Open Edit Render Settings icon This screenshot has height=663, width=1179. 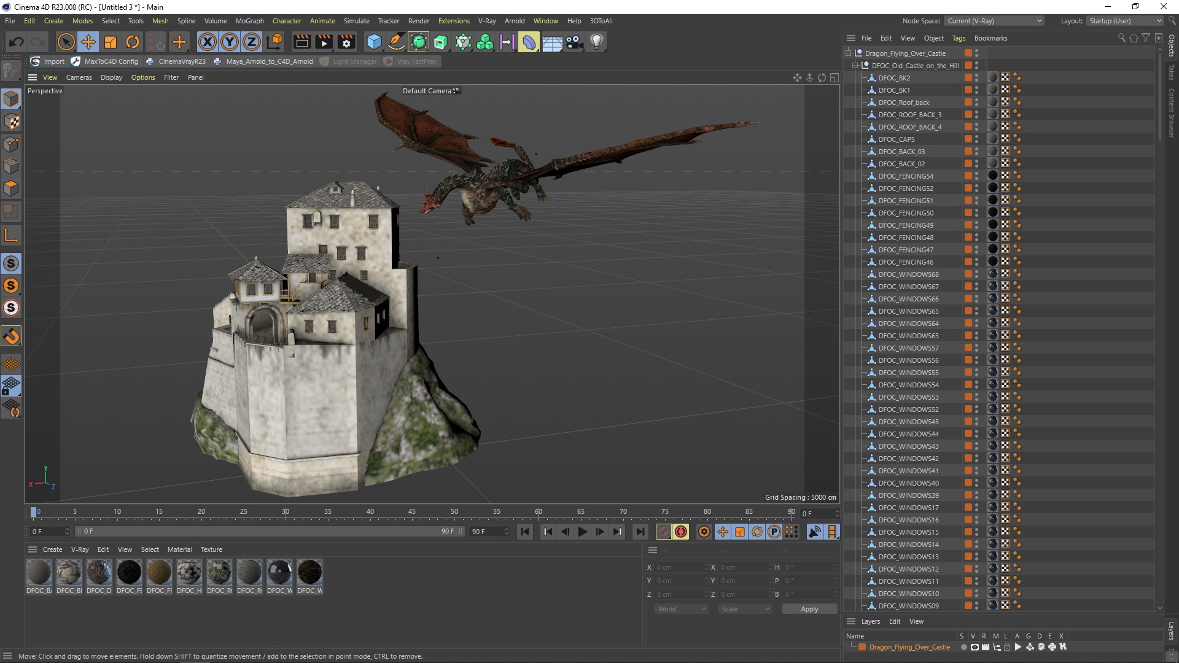347,42
